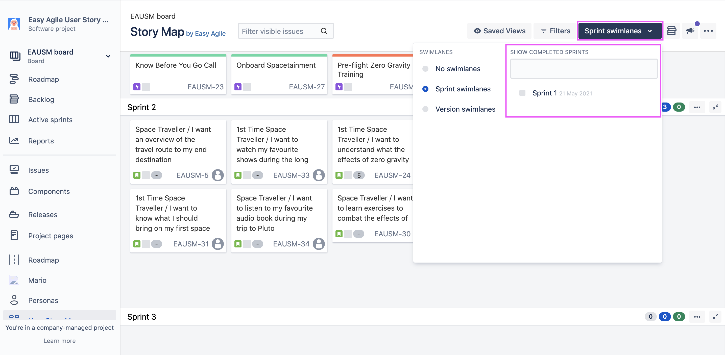Screen dimensions: 725x355
Task: Open the announcements megaphone icon
Action: (x=690, y=31)
